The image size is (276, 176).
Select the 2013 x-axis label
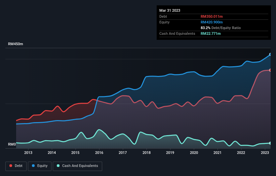28,153
